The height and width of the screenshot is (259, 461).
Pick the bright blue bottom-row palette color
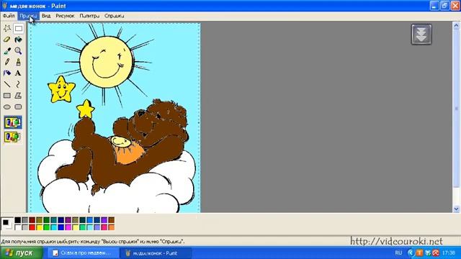[61, 227]
